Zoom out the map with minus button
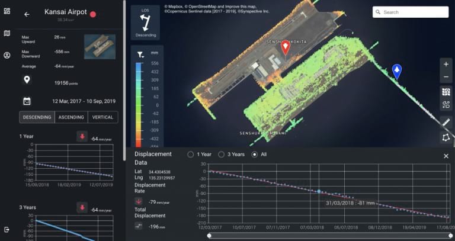The height and width of the screenshot is (241, 455). tap(446, 77)
